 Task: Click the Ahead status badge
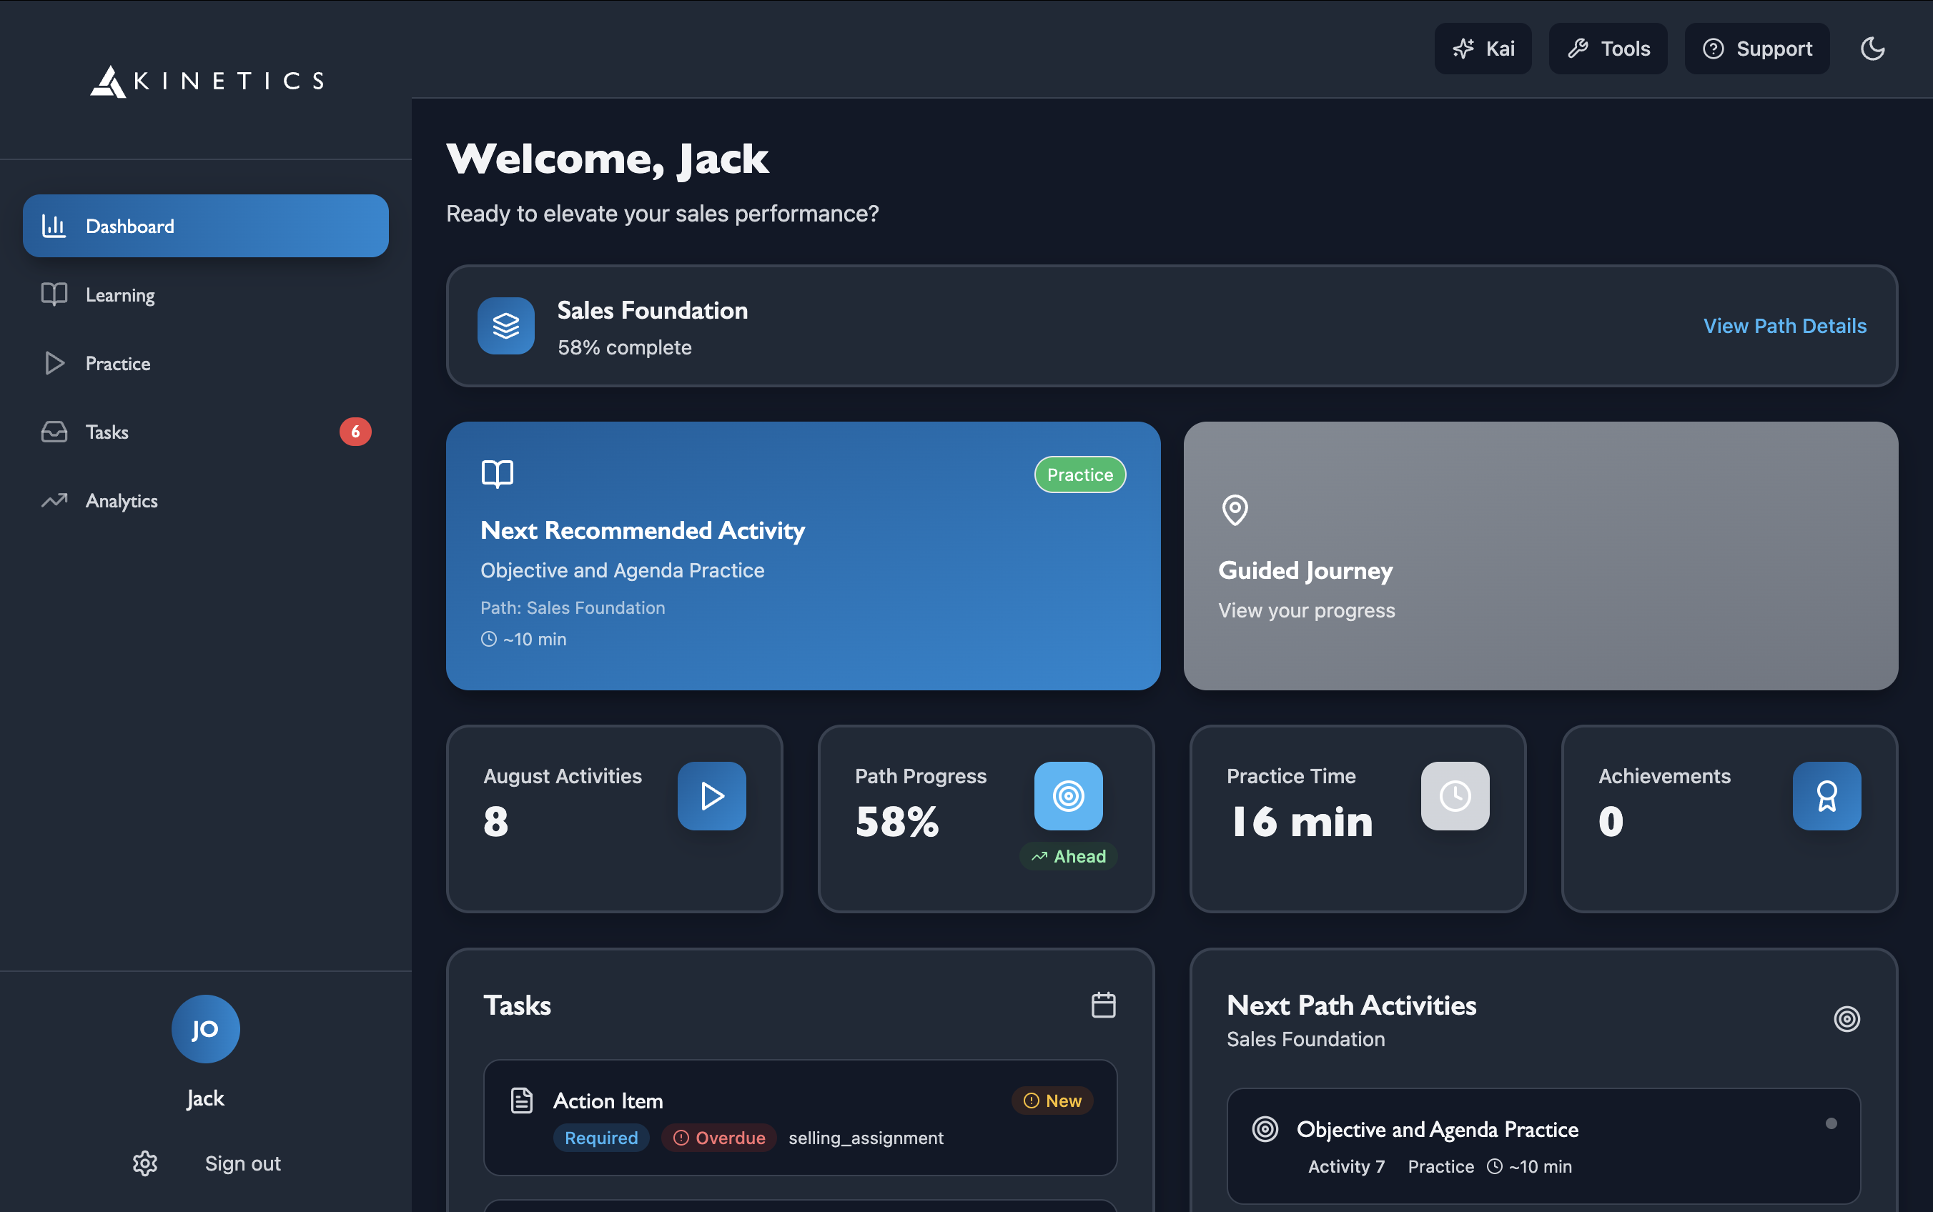[1068, 857]
